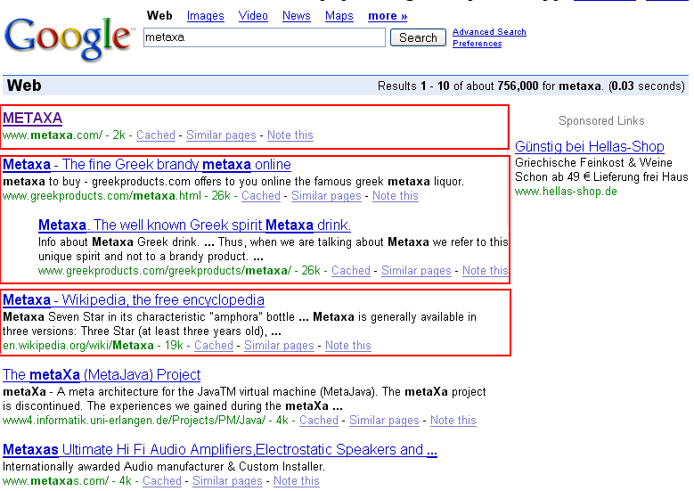Switch to the News tab

(297, 16)
